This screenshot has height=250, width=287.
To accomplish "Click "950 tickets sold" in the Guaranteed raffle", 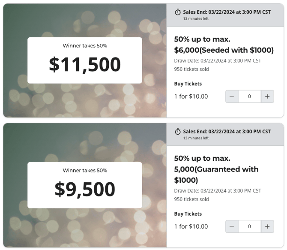I will click(191, 199).
